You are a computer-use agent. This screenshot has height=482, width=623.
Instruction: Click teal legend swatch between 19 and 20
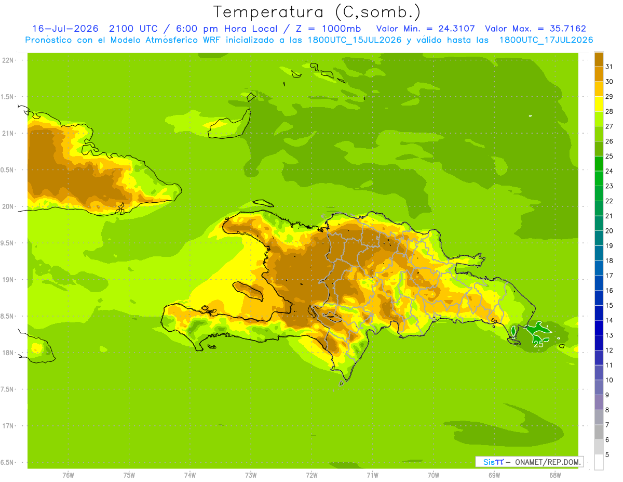[599, 238]
